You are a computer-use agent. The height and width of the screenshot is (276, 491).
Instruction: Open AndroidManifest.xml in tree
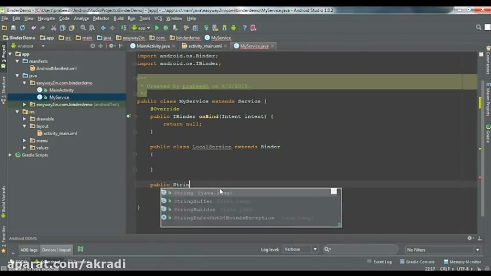(x=53, y=68)
